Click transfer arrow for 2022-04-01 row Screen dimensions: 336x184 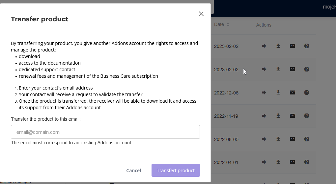pyautogui.click(x=264, y=162)
